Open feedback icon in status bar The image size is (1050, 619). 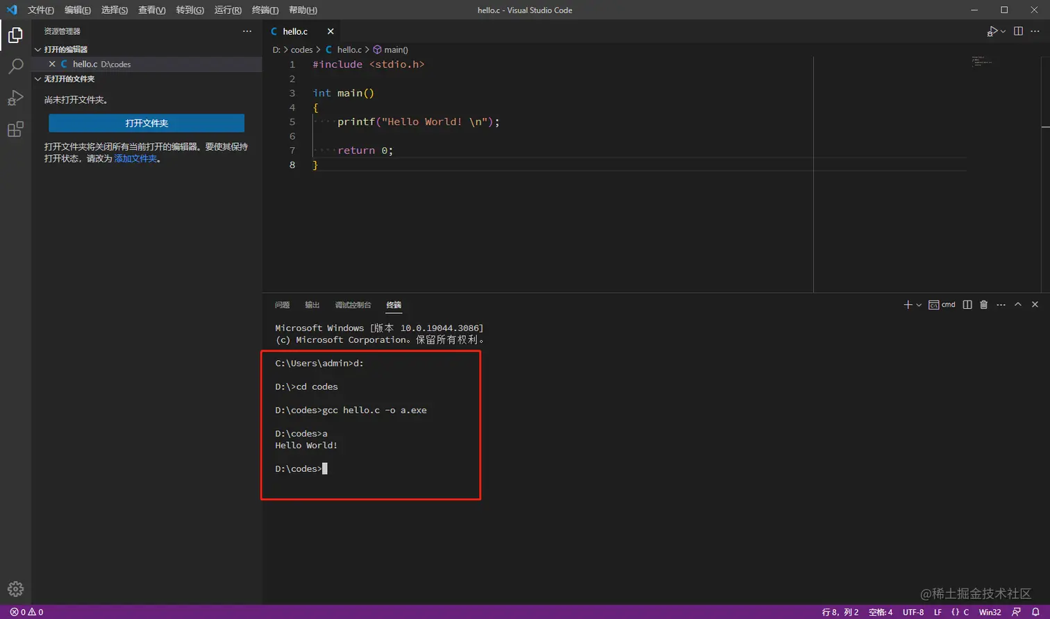click(1017, 612)
